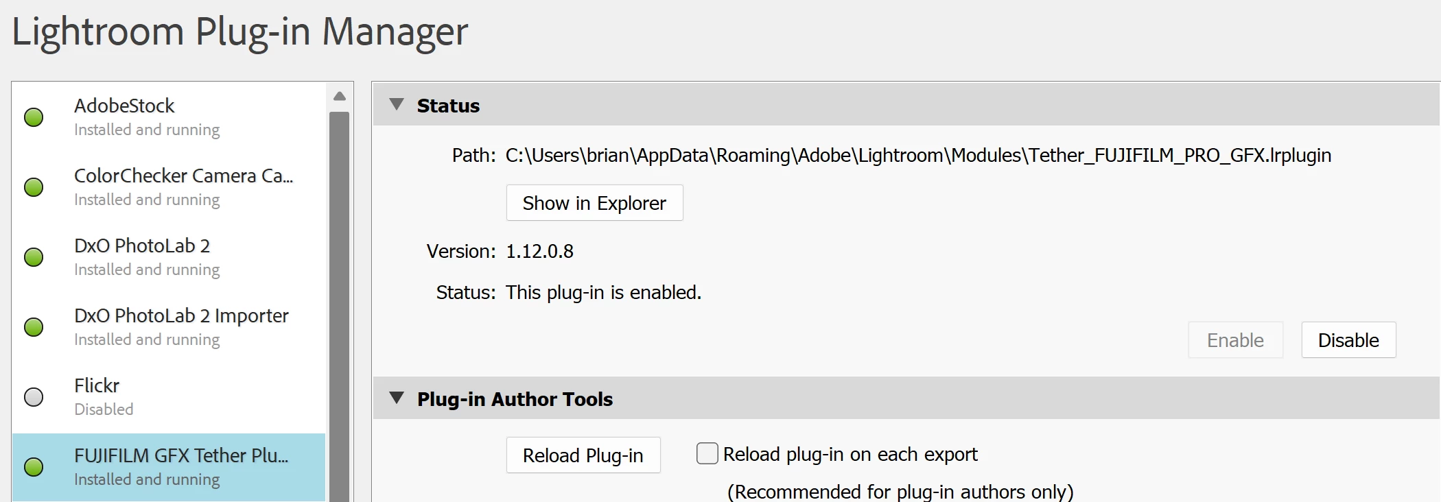Click the Lightroom Plug-in Manager title
The image size is (1441, 502).
[240, 32]
